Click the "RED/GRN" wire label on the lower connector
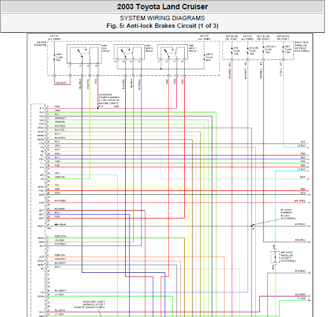329x317 pixels. point(60,236)
